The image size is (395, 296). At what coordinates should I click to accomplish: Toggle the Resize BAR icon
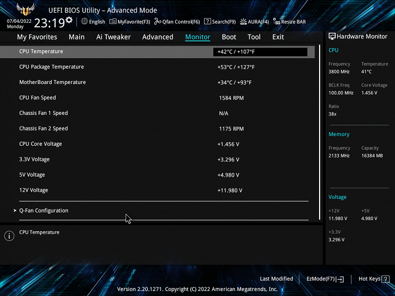point(276,21)
